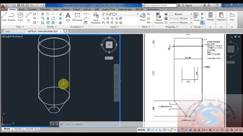Click the Help question mark icon
The width and height of the screenshot is (243, 136).
tap(217, 5)
